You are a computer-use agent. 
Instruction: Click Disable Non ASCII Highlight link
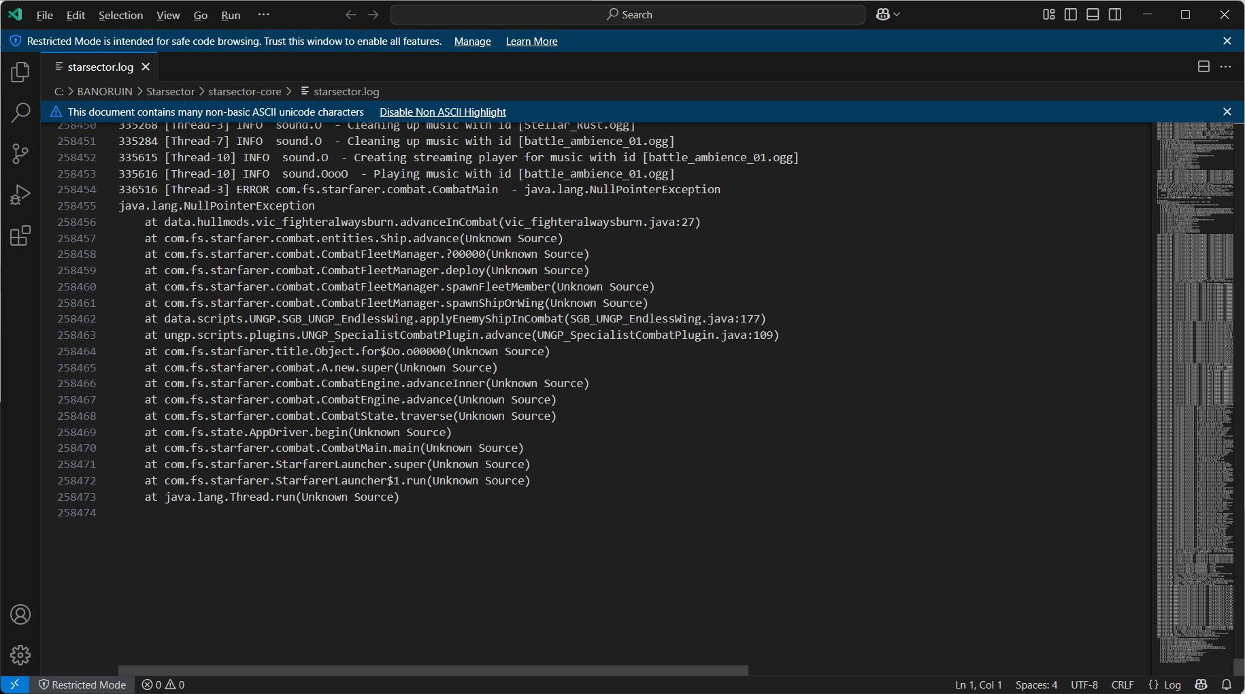[x=442, y=112]
